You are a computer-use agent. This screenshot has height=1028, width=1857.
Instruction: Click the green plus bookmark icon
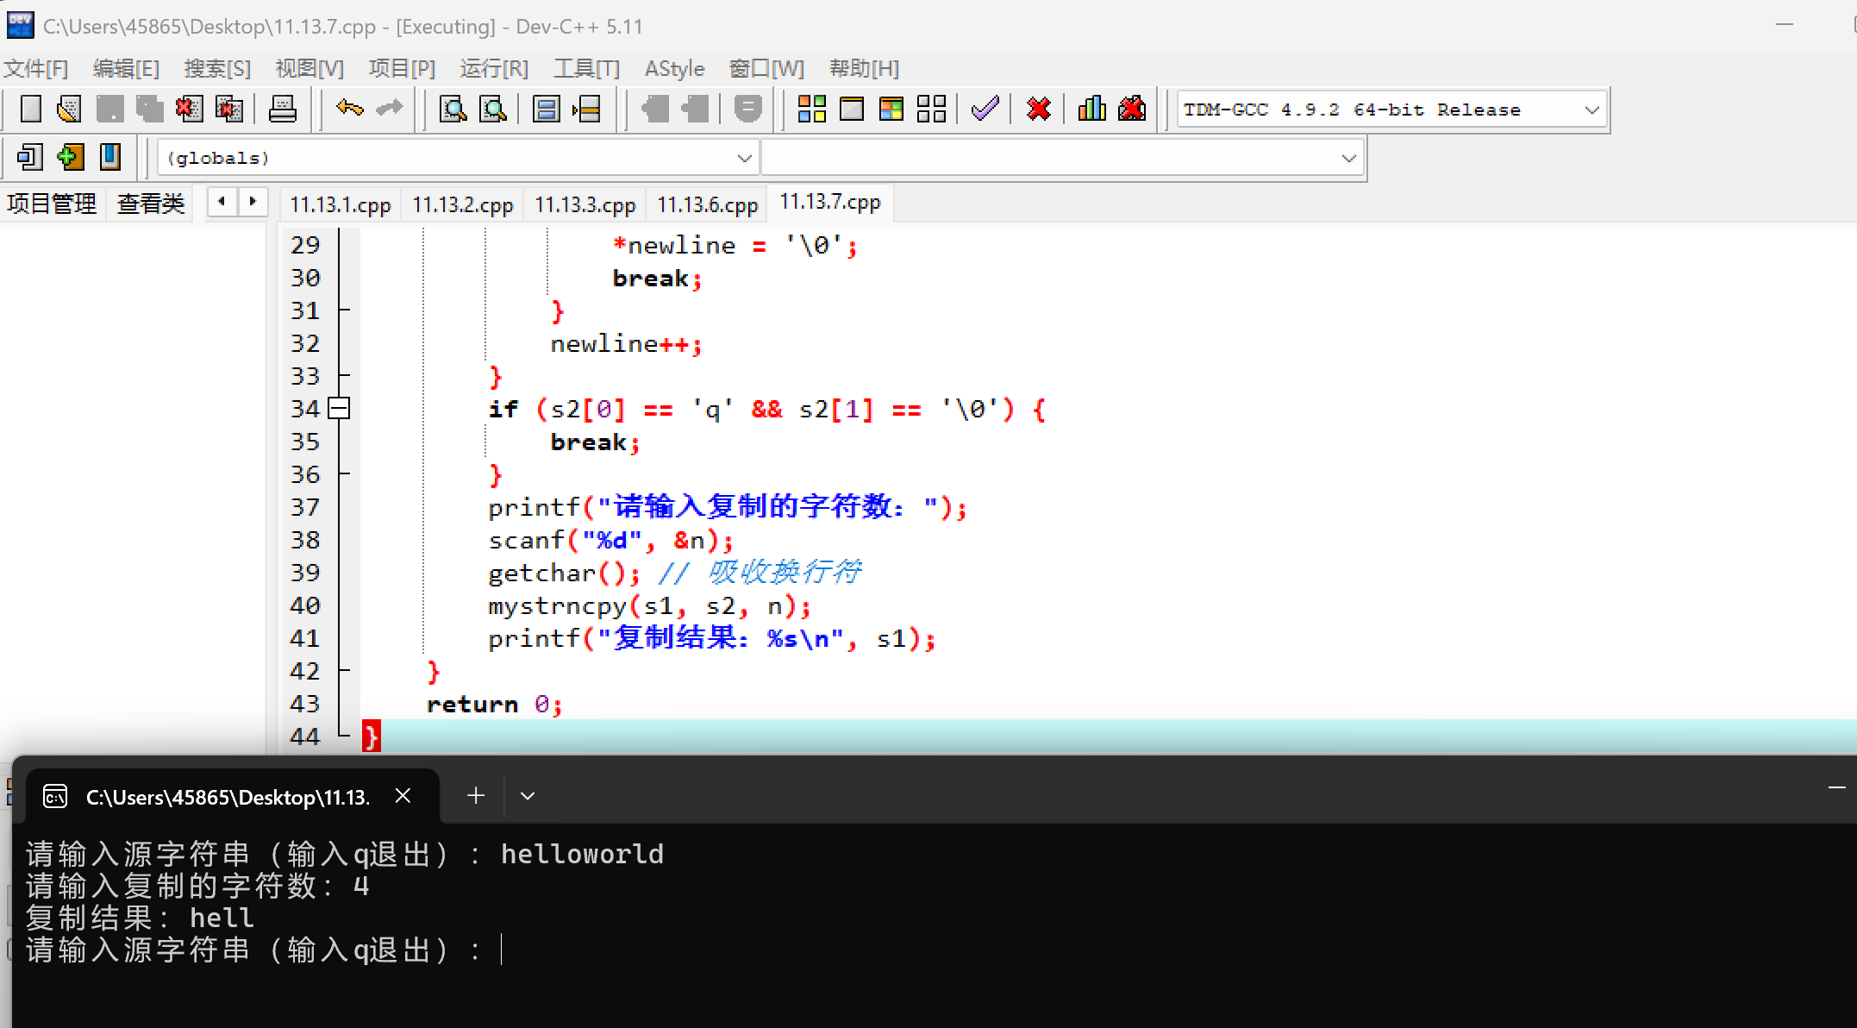pyautogui.click(x=70, y=158)
